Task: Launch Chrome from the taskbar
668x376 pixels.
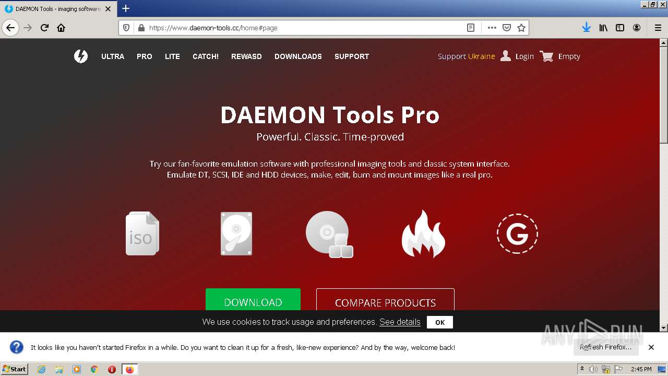Action: (x=94, y=369)
